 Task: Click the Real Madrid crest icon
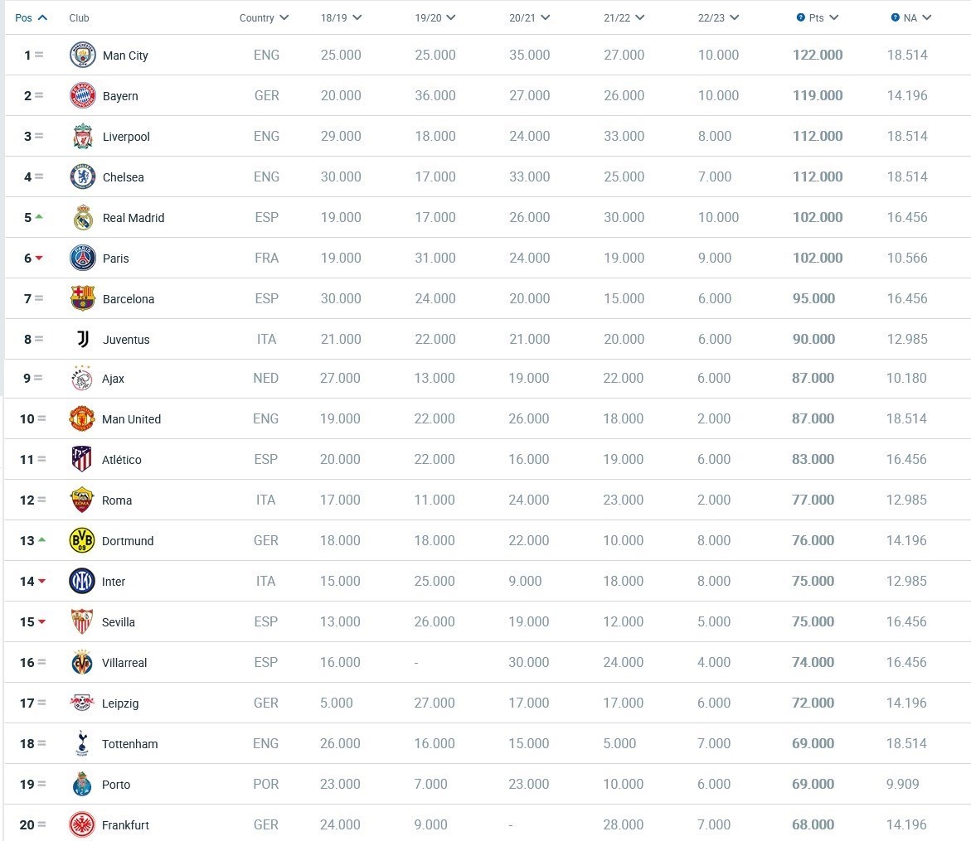click(82, 217)
